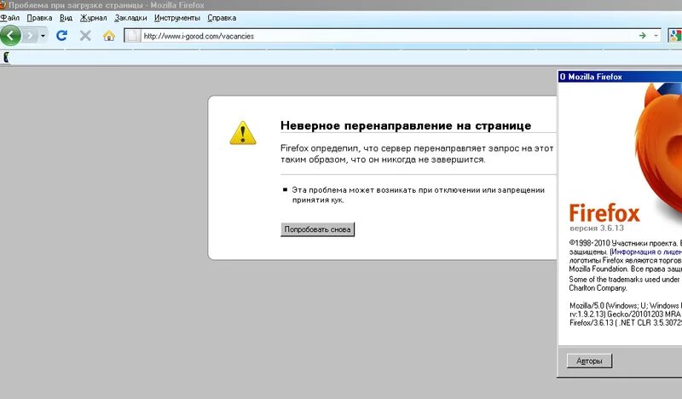The width and height of the screenshot is (682, 399).
Task: Open the Вид menu
Action: (66, 18)
